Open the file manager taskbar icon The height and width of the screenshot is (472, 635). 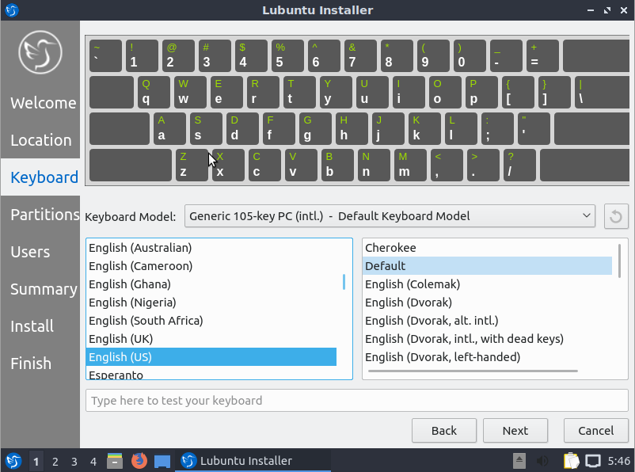116,460
